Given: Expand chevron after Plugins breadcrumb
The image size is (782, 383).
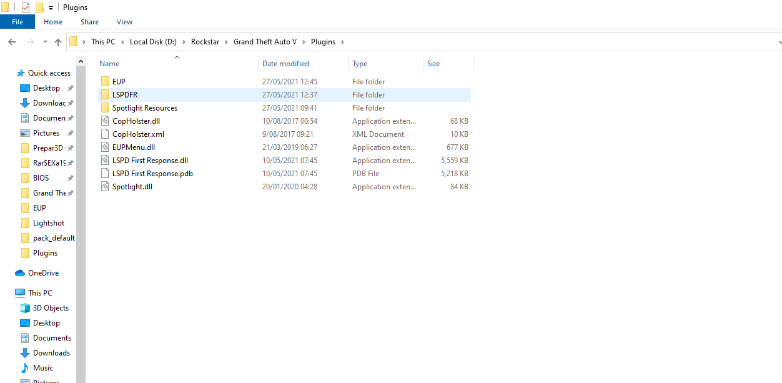Looking at the screenshot, I should point(342,42).
